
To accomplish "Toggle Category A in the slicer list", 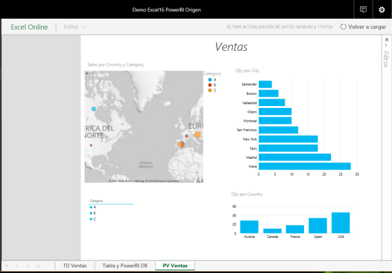I will (x=93, y=206).
